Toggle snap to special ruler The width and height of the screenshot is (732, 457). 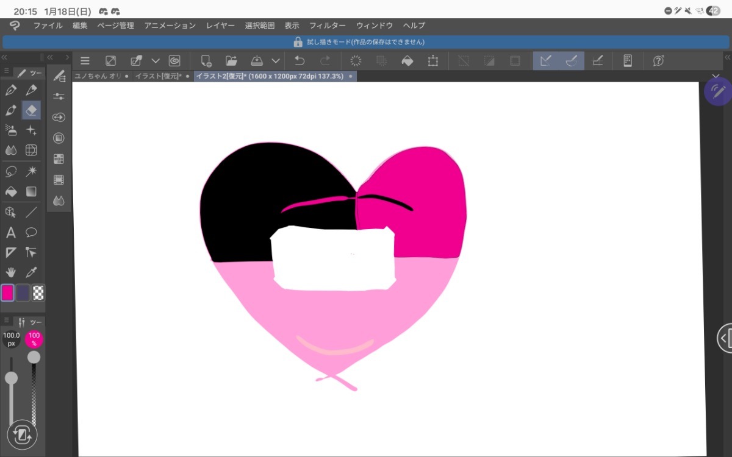572,61
